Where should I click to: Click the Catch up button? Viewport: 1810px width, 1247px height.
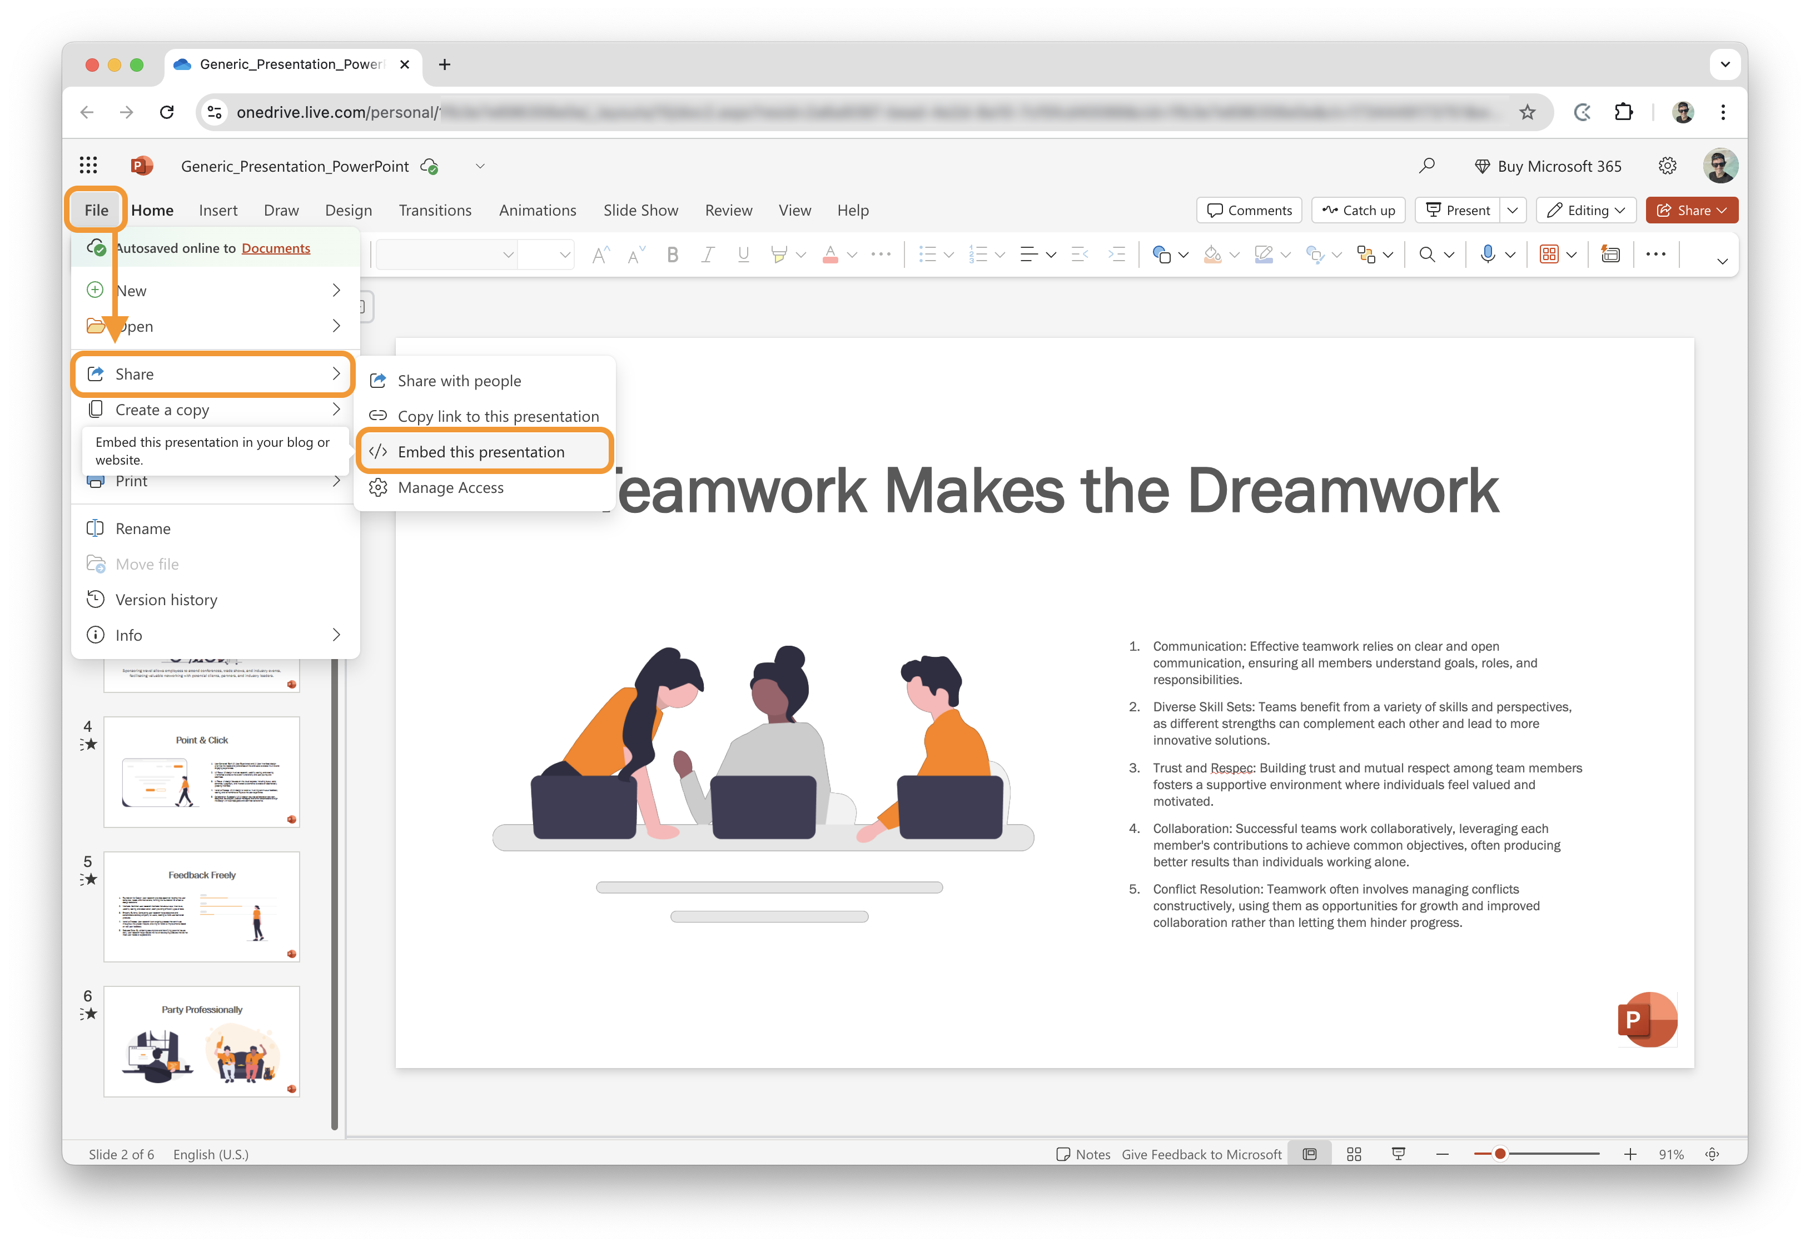pos(1358,210)
